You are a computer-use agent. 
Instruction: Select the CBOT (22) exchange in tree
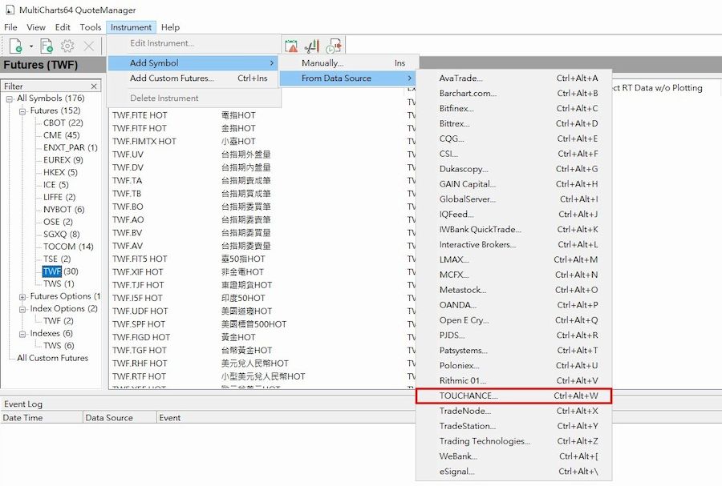[63, 123]
